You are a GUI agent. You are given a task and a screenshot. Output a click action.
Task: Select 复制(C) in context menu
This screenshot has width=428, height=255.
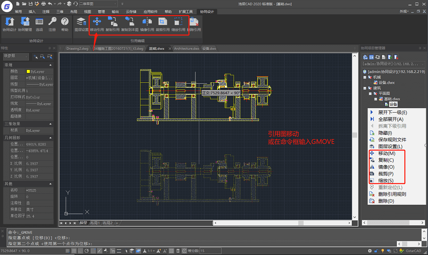tap(387, 160)
